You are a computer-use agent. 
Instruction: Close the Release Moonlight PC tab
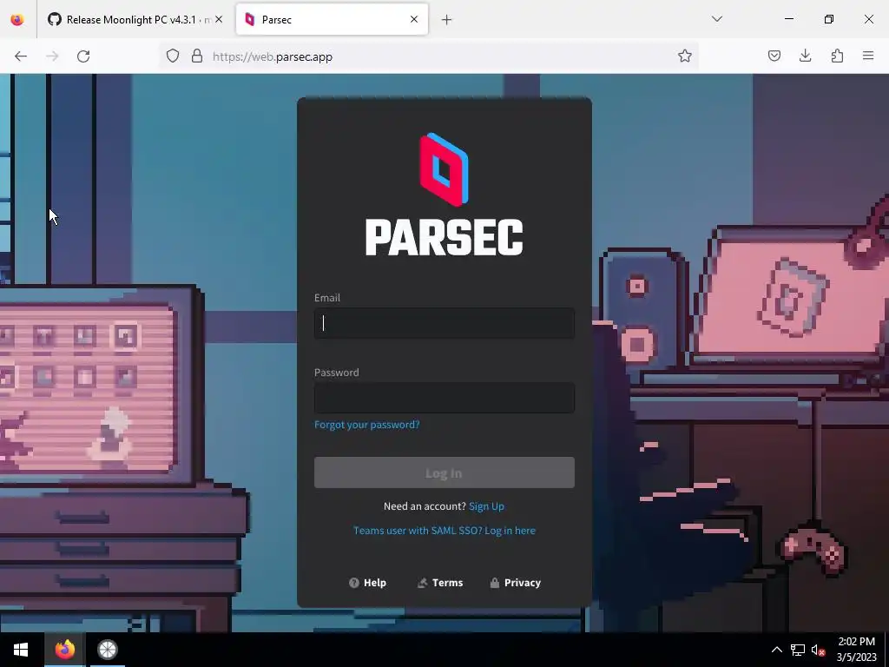(x=219, y=19)
